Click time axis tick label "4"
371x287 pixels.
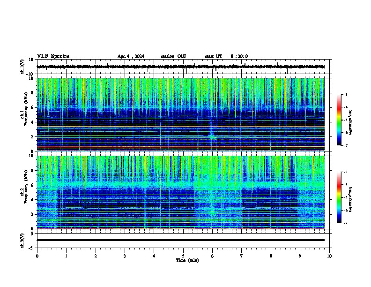[154, 256]
